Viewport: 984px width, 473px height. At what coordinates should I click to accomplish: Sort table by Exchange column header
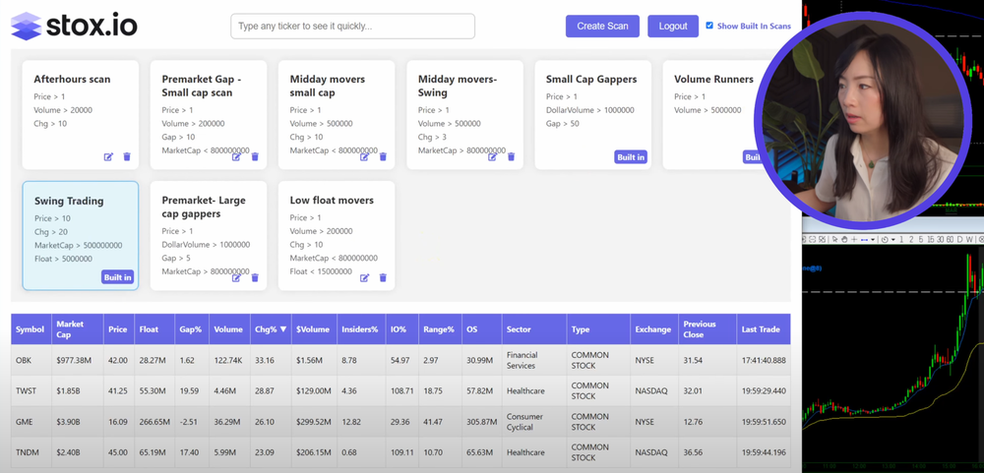tap(654, 329)
